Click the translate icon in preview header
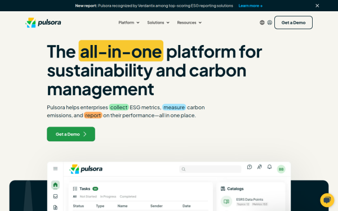Screen dimensions: 338x211 click(x=259, y=167)
